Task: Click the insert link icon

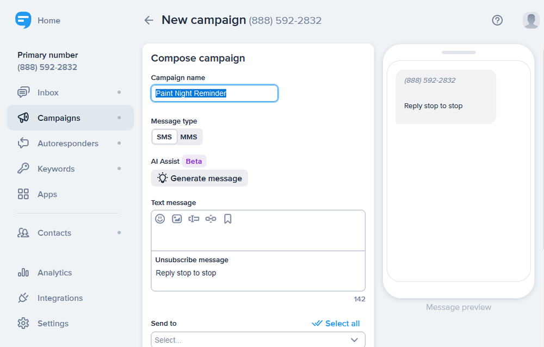Action: [x=211, y=219]
